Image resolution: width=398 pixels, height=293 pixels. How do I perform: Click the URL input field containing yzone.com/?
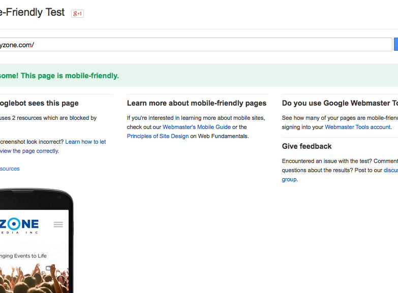click(x=196, y=45)
